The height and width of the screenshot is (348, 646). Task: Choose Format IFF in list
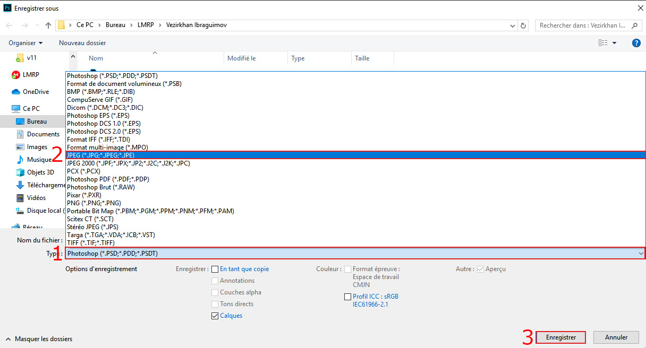[x=355, y=140]
